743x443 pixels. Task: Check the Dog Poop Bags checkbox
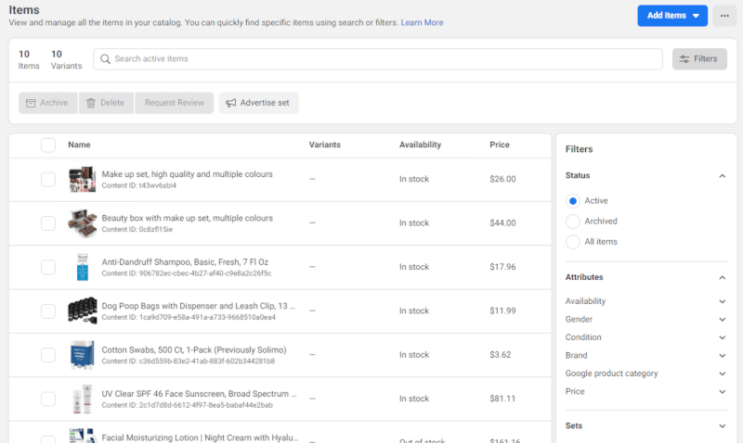pos(48,311)
